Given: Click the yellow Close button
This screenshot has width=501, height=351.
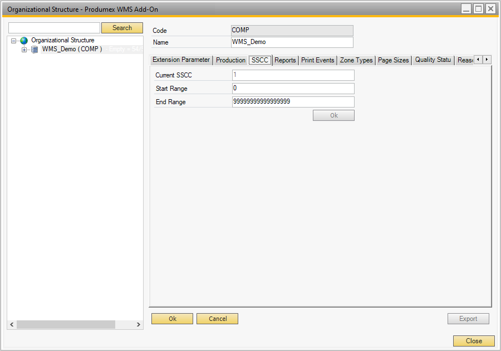Looking at the screenshot, I should coord(474,341).
